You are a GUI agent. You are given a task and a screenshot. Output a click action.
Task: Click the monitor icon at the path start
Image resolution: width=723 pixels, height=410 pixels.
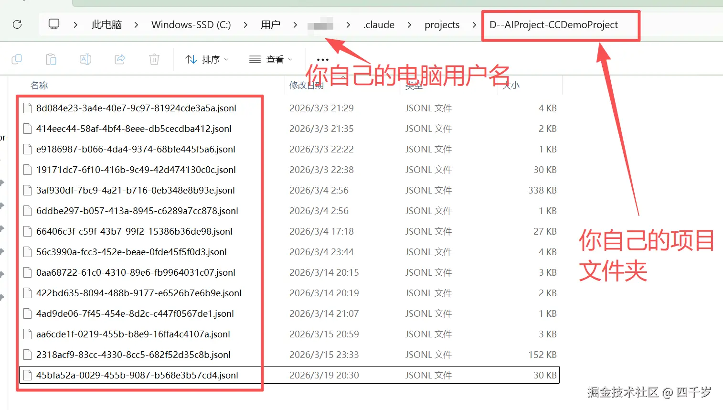click(x=54, y=24)
